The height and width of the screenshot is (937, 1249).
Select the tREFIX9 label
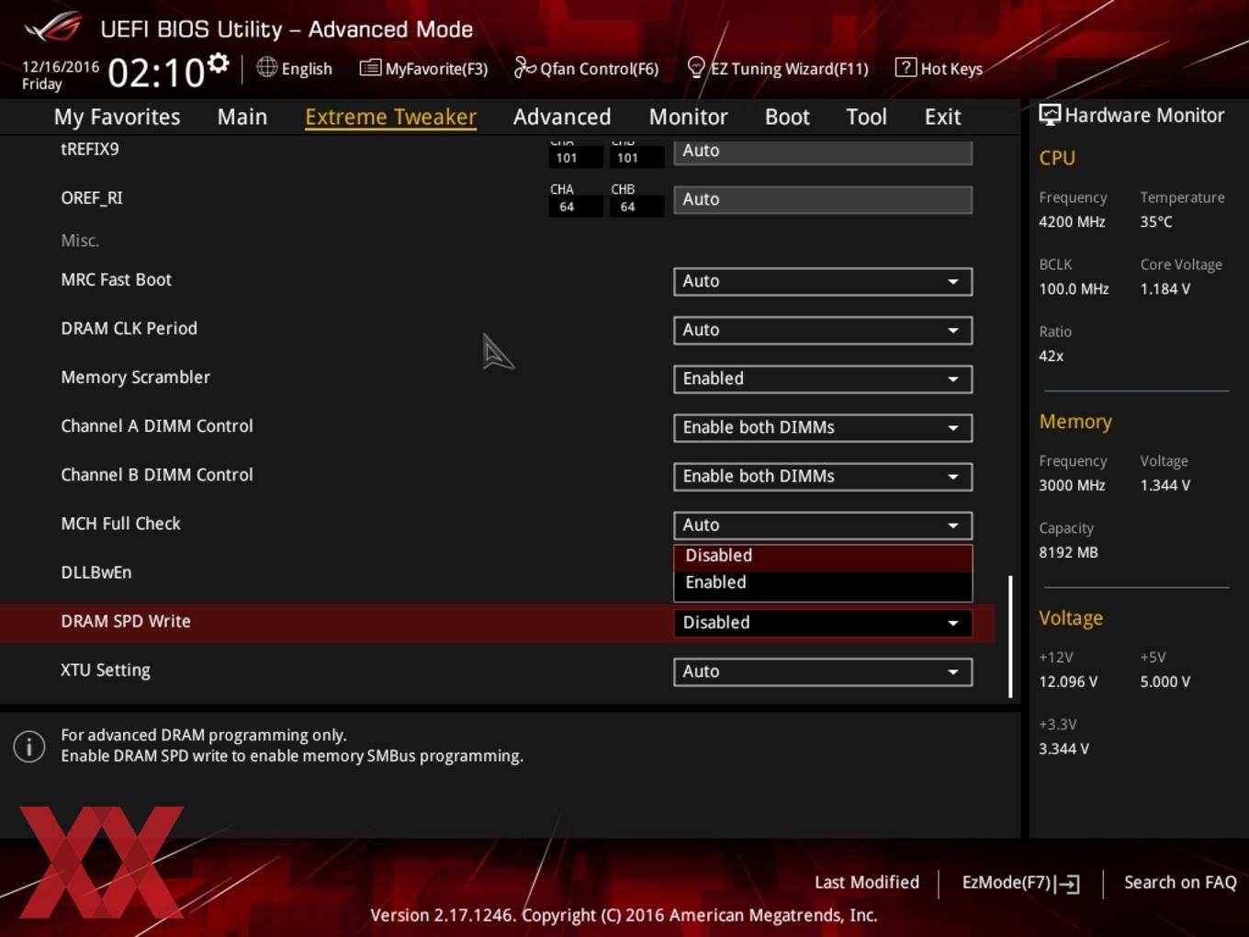[90, 149]
